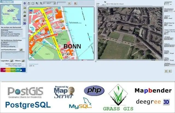Select Hintergrundkarte map type
Viewport: 175px width, 113px height.
[8, 47]
